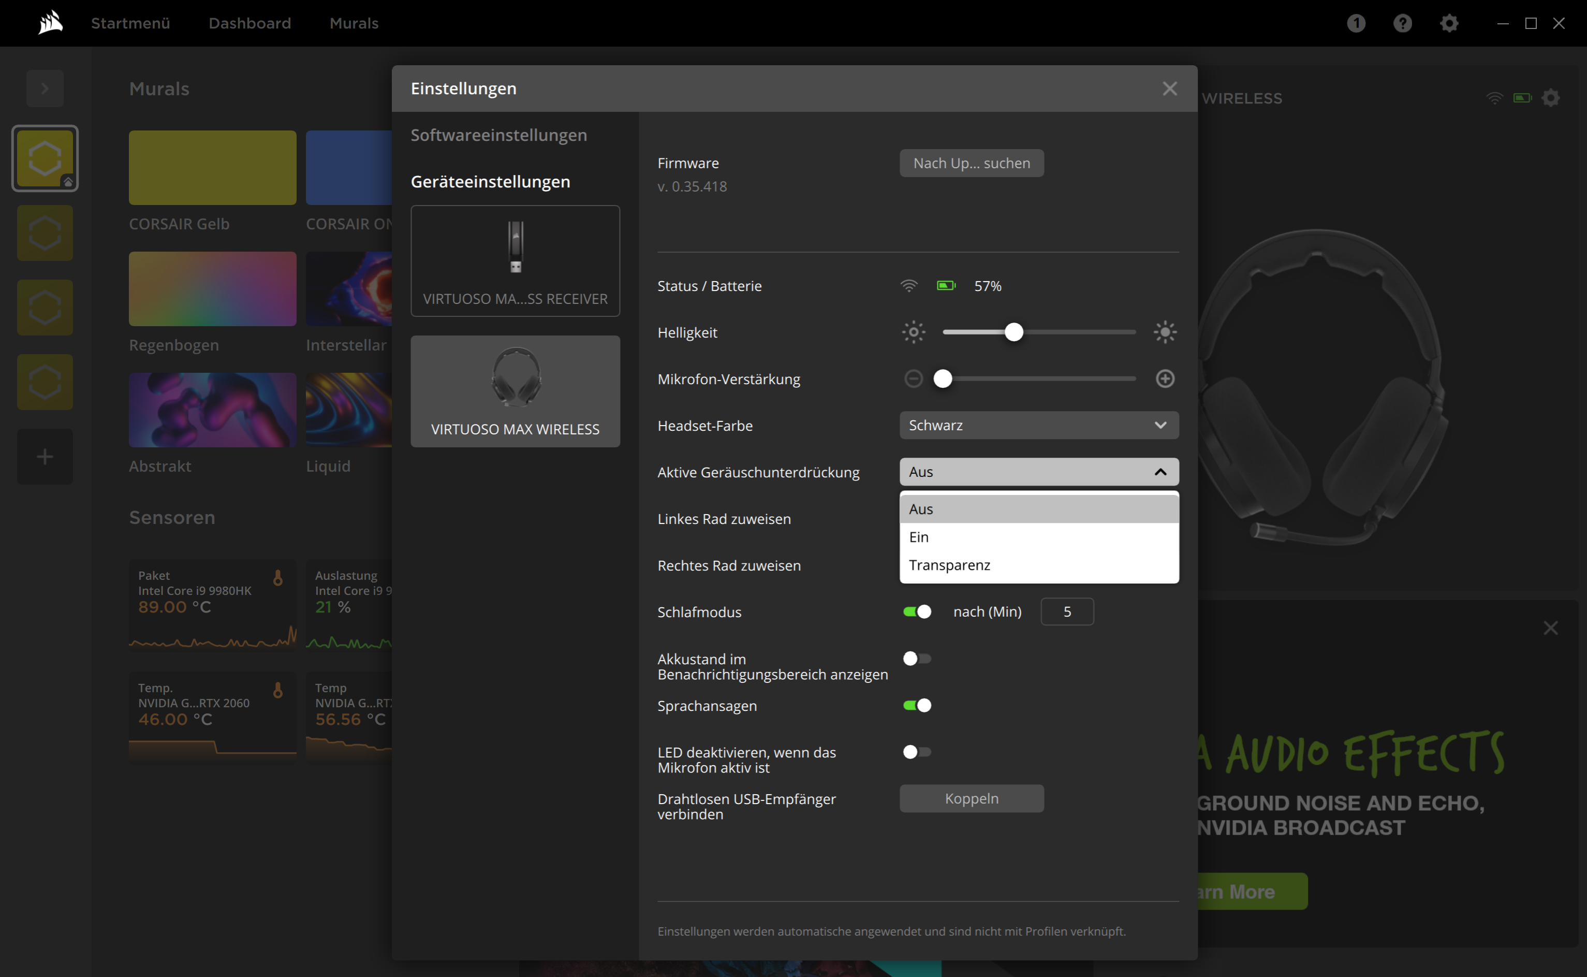Select the Liquid mural thumbnail
The width and height of the screenshot is (1587, 977).
click(349, 410)
